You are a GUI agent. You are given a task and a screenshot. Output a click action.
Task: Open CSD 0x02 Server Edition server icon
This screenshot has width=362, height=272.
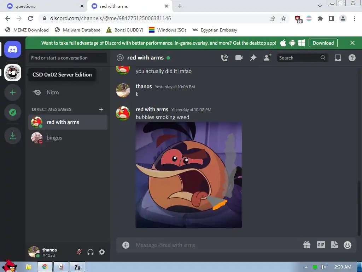click(x=13, y=73)
